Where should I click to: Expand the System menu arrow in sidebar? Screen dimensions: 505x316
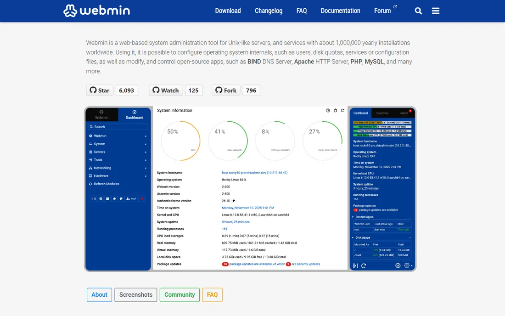coord(146,144)
